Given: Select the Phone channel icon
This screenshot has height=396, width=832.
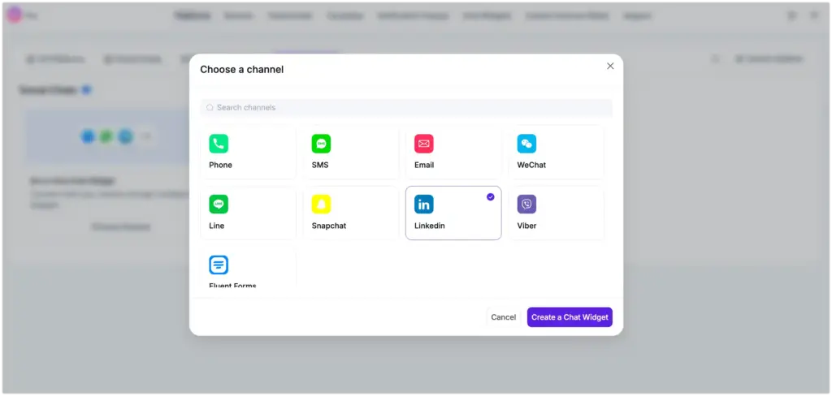Looking at the screenshot, I should click(x=219, y=144).
